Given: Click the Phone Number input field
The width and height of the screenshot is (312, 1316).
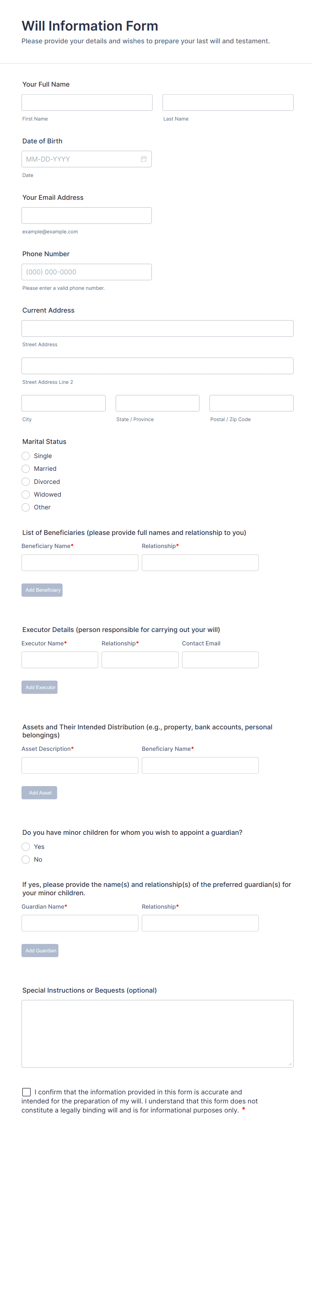Looking at the screenshot, I should pyautogui.click(x=86, y=272).
